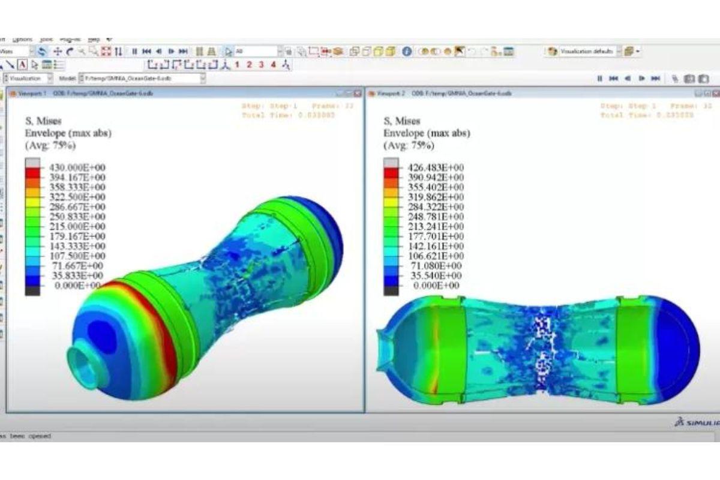Select the Rotate view tool
The height and width of the screenshot is (480, 720).
(x=70, y=52)
